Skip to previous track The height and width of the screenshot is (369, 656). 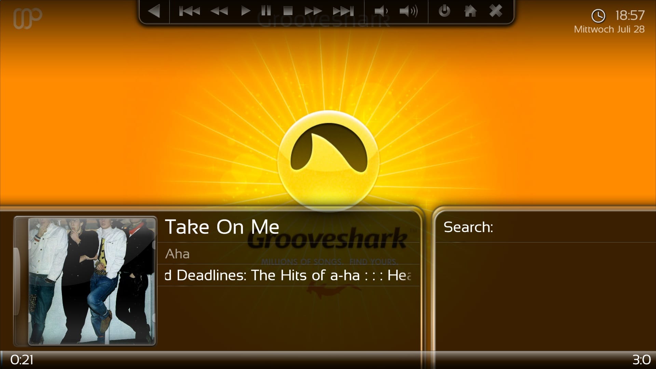(x=189, y=11)
